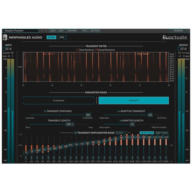Solo the 351 Hz band

[x=43, y=157]
